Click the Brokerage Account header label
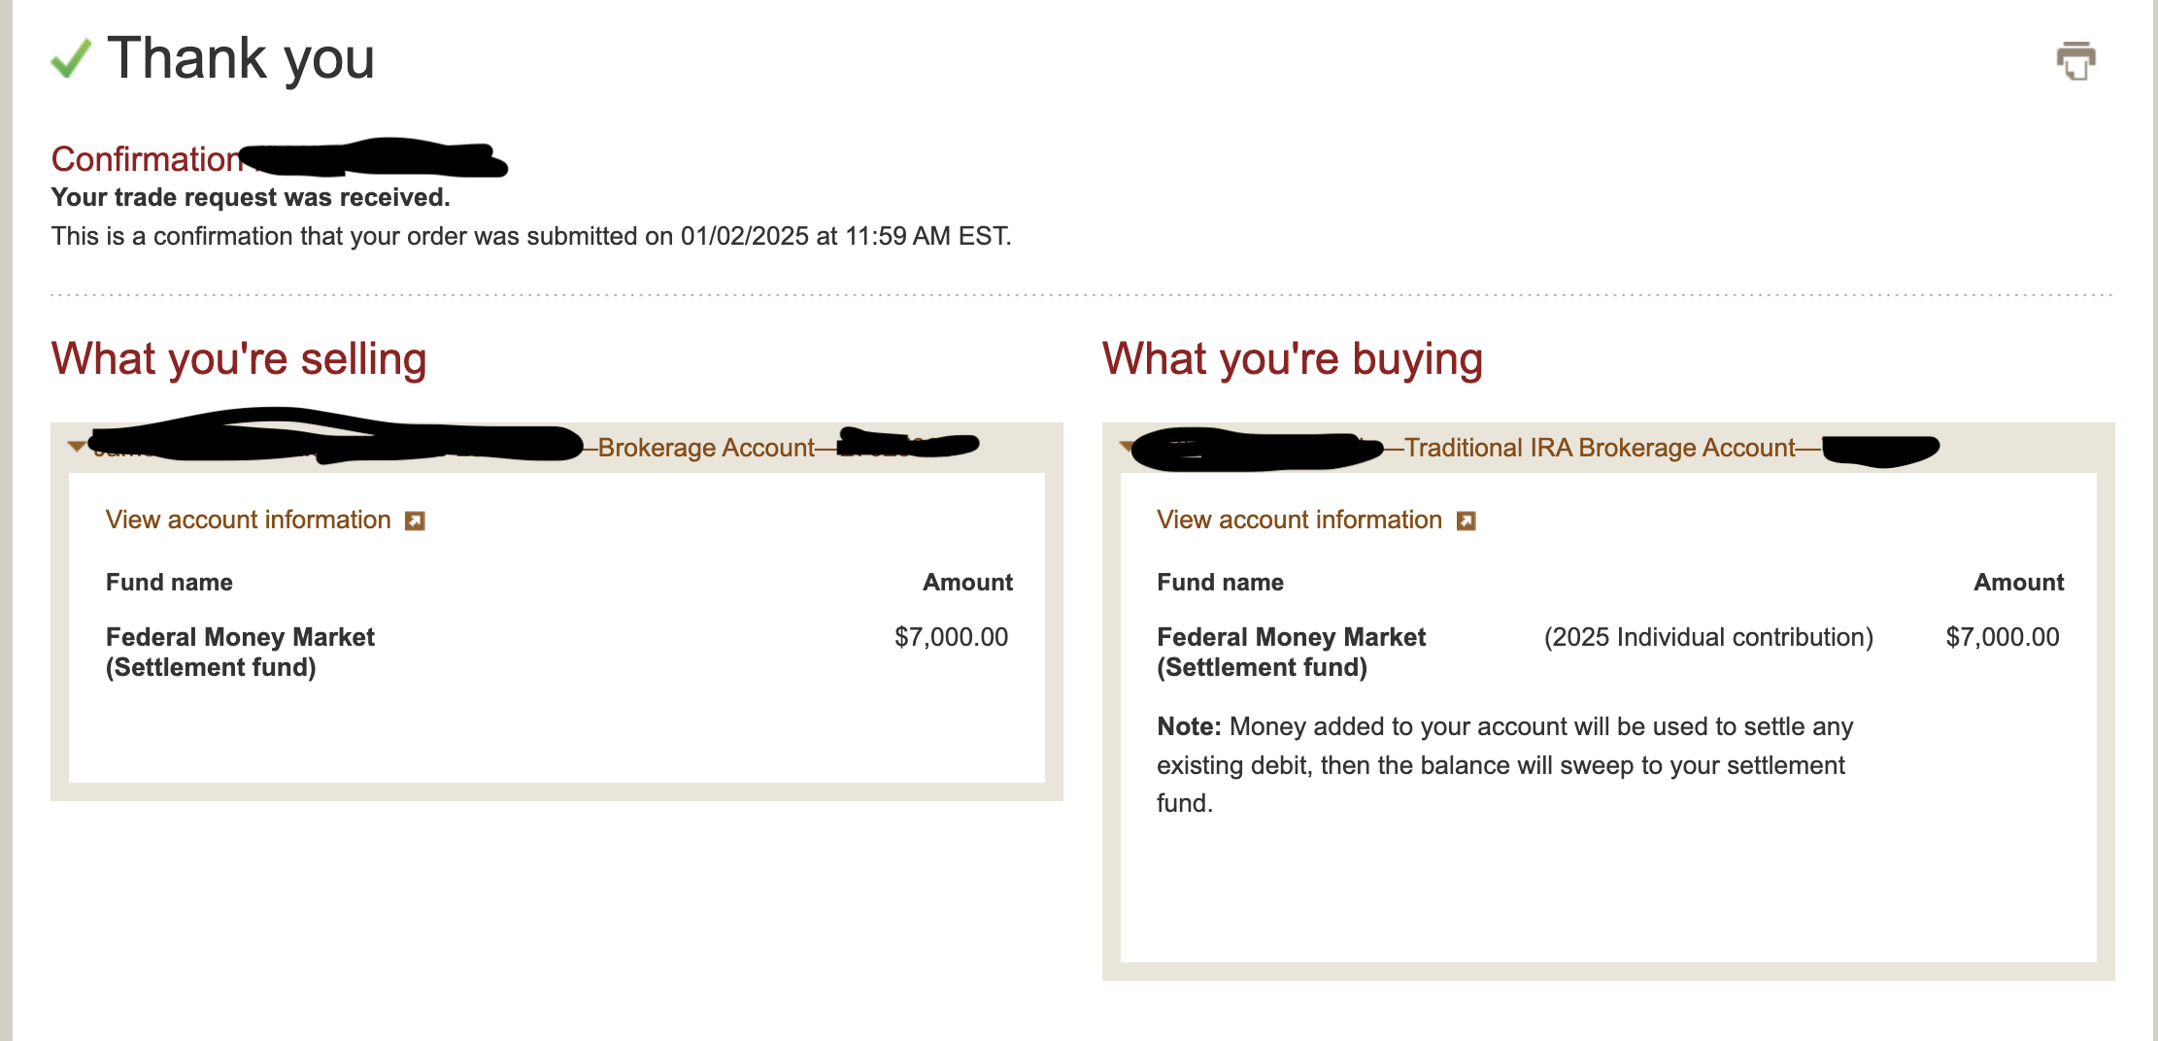 [706, 448]
